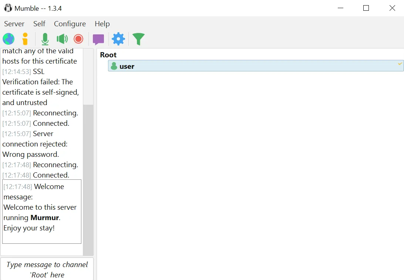The height and width of the screenshot is (280, 404).
Task: Click the authenticated checkmark icon on user row
Action: [x=400, y=64]
